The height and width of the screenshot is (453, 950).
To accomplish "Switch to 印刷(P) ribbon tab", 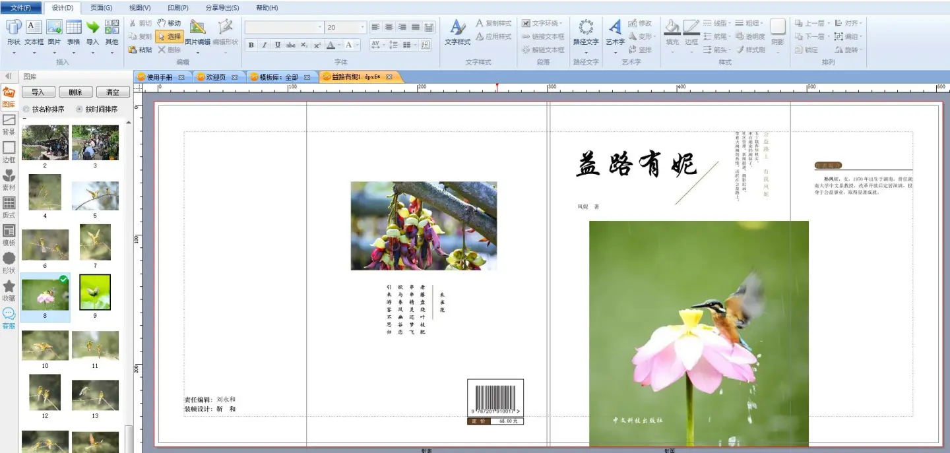I will click(178, 7).
